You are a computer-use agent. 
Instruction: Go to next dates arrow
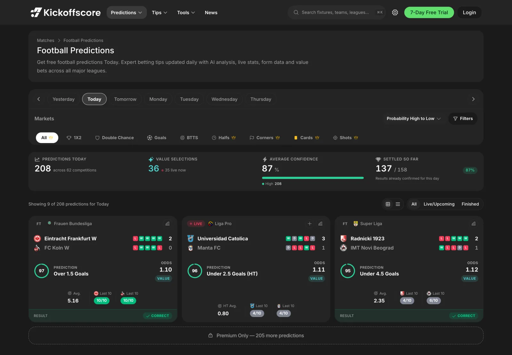click(473, 99)
